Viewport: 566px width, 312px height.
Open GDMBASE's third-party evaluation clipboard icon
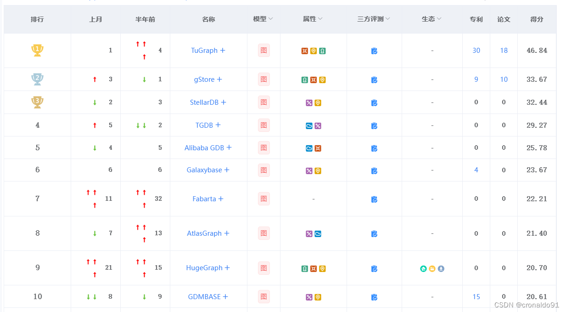(x=374, y=297)
